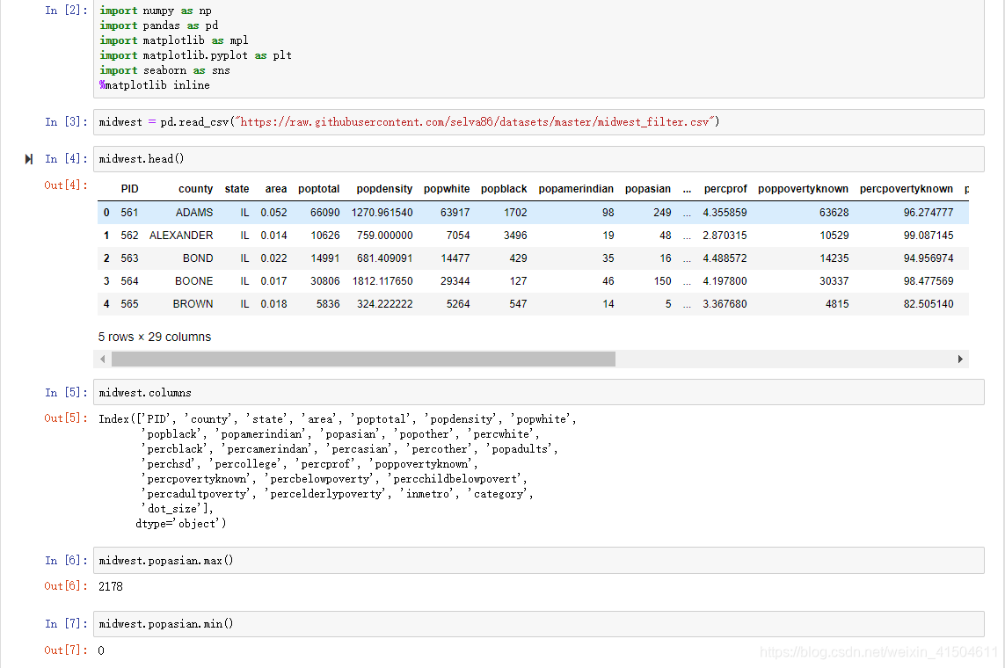Click the county column header
The height and width of the screenshot is (668, 1005).
pyautogui.click(x=195, y=189)
